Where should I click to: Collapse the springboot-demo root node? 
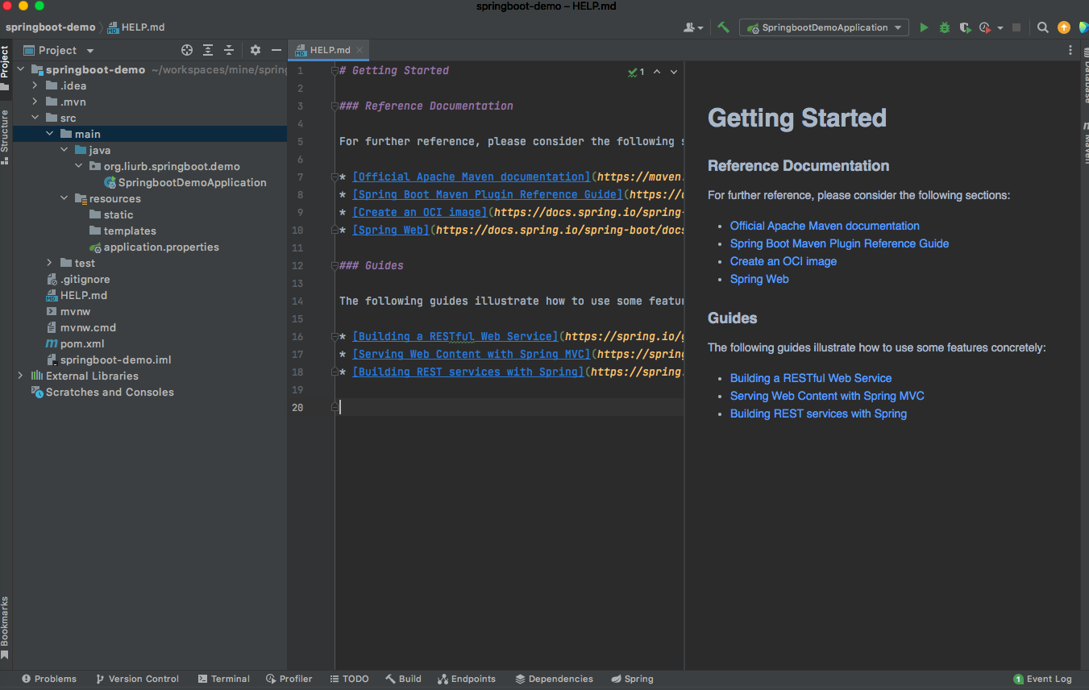coord(20,69)
